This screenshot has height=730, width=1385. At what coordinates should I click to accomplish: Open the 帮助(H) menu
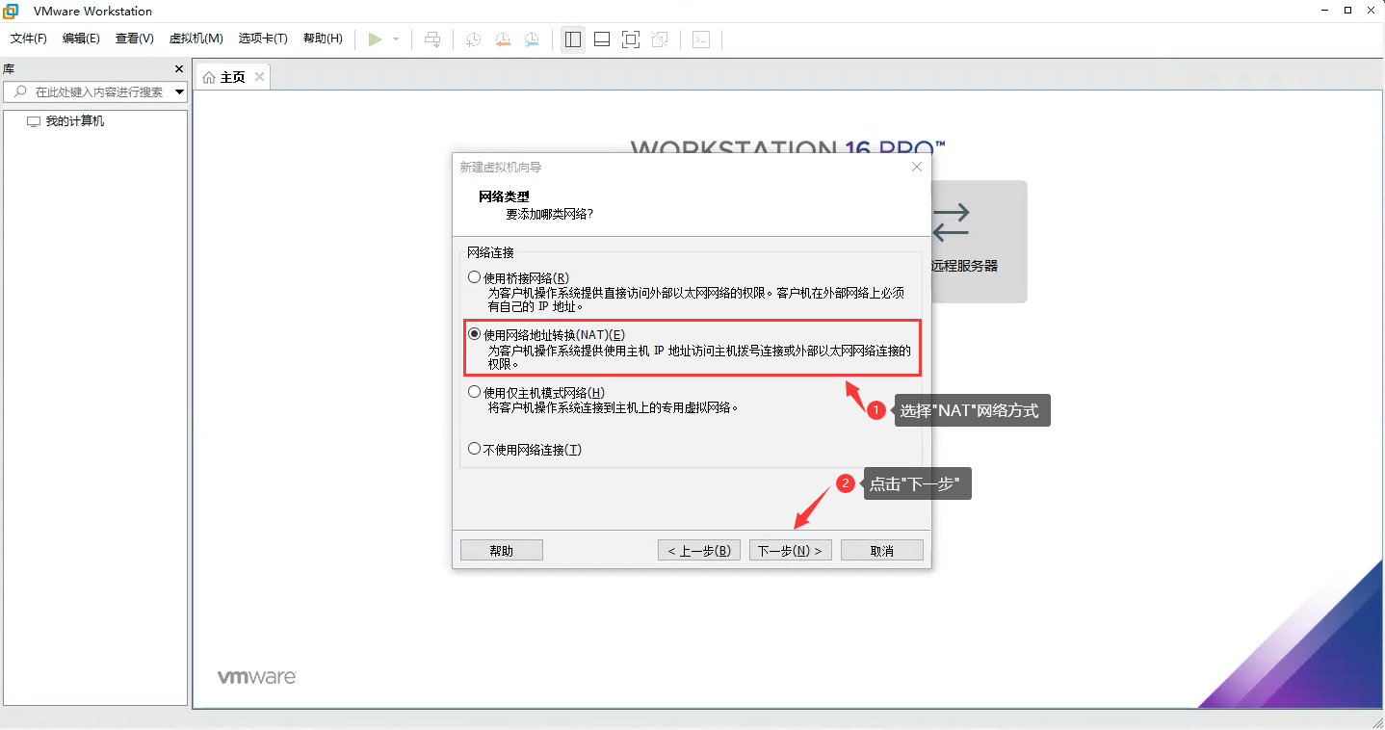(323, 39)
